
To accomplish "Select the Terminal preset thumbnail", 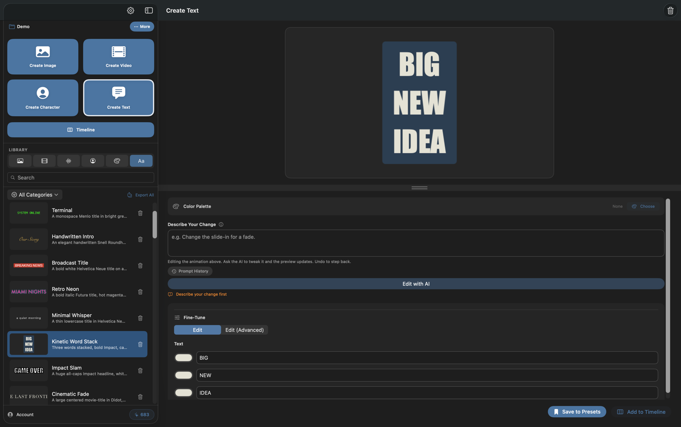I will pyautogui.click(x=29, y=213).
